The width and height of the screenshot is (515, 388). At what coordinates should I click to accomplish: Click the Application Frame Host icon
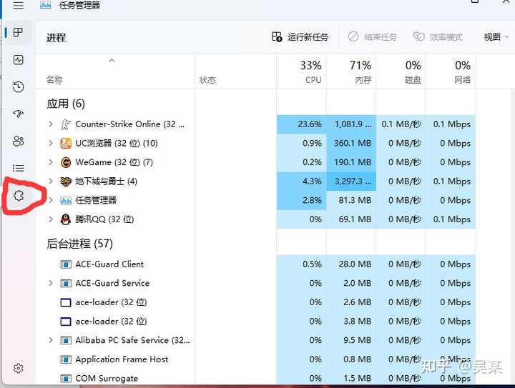coord(66,359)
